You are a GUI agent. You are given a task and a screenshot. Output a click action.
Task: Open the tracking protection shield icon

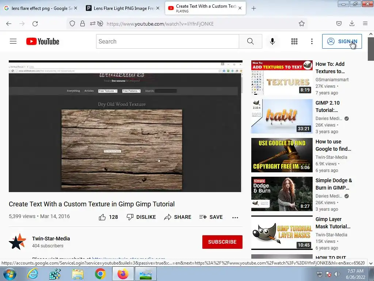pyautogui.click(x=72, y=23)
